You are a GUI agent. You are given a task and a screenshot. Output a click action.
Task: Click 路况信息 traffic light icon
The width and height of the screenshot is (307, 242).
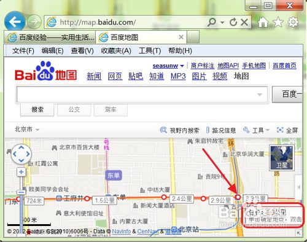click(x=208, y=130)
